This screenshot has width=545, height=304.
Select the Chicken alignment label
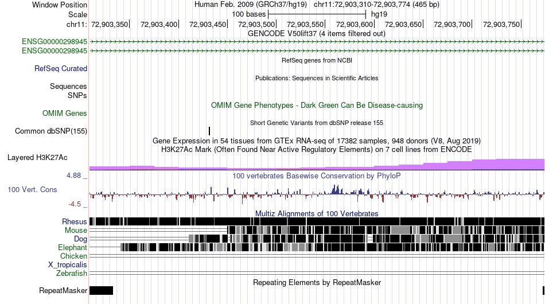[73, 256]
